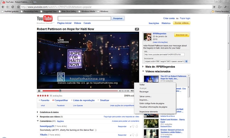Image resolution: width=230 pixels, height=138 pixels.
Task: Click the browser forward arrow
Action: pyautogui.click(x=7, y=7)
